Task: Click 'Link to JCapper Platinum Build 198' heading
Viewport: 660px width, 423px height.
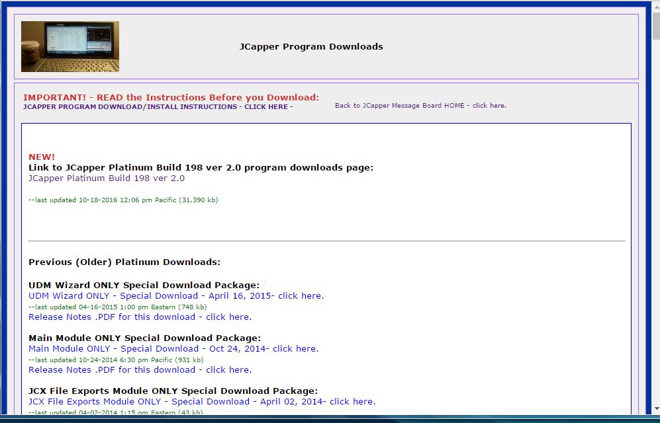Action: tap(201, 168)
